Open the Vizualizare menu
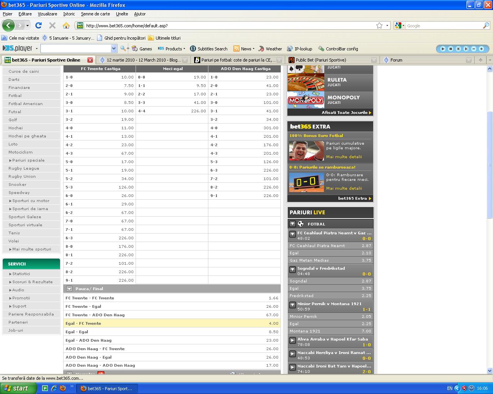 tap(47, 14)
